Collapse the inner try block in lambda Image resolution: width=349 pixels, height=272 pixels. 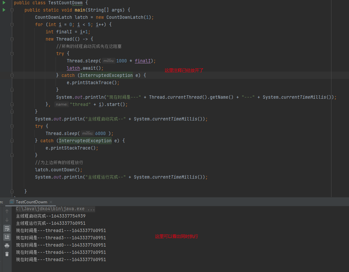[x=12, y=53]
